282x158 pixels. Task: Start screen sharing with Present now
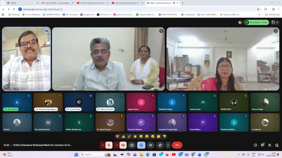click(x=132, y=145)
